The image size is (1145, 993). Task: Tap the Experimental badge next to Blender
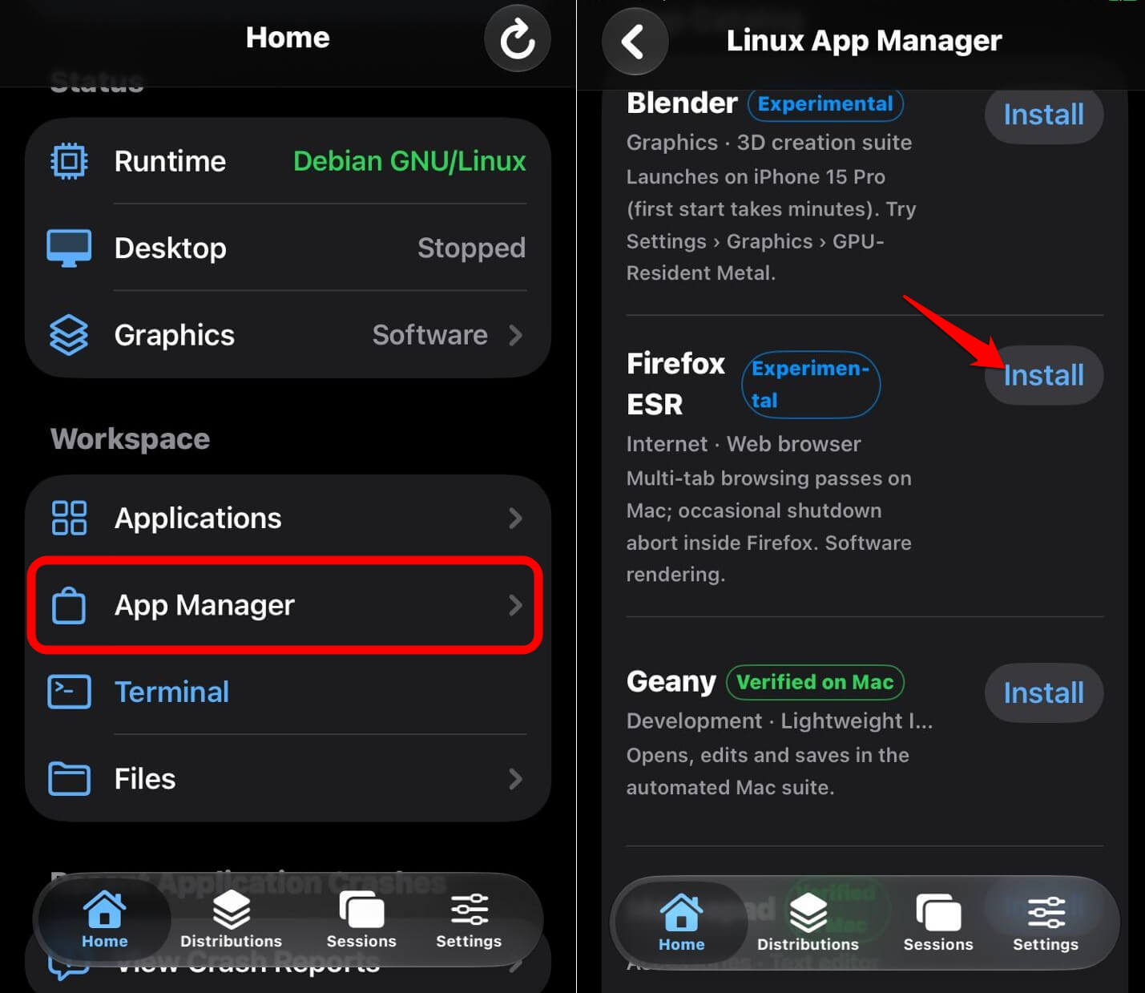coord(825,104)
